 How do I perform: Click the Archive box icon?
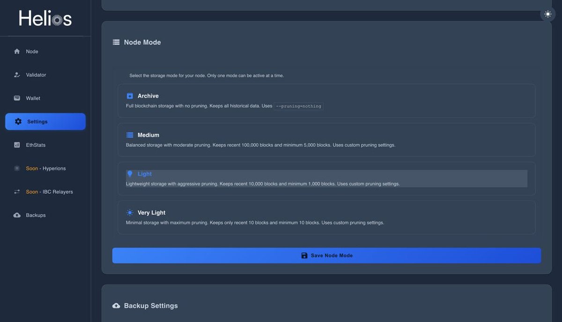pyautogui.click(x=130, y=96)
